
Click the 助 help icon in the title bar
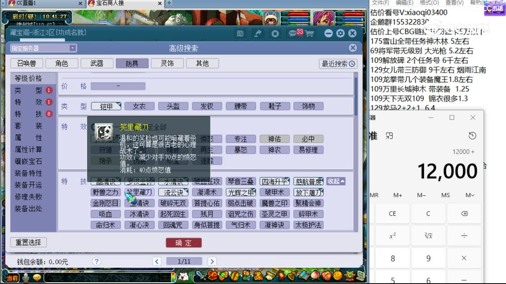coord(240,34)
